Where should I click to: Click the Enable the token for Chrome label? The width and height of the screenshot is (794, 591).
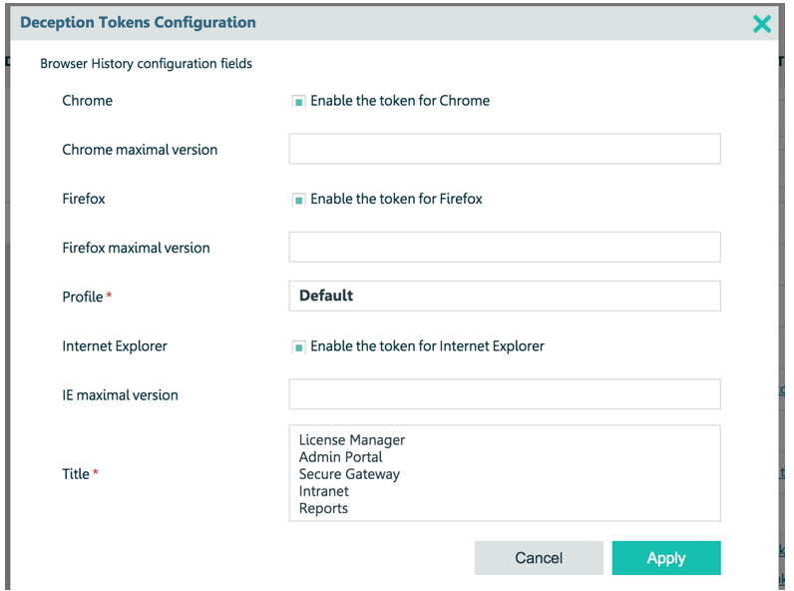[400, 101]
